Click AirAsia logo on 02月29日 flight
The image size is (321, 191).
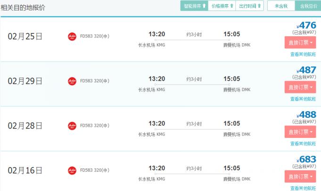(72, 81)
